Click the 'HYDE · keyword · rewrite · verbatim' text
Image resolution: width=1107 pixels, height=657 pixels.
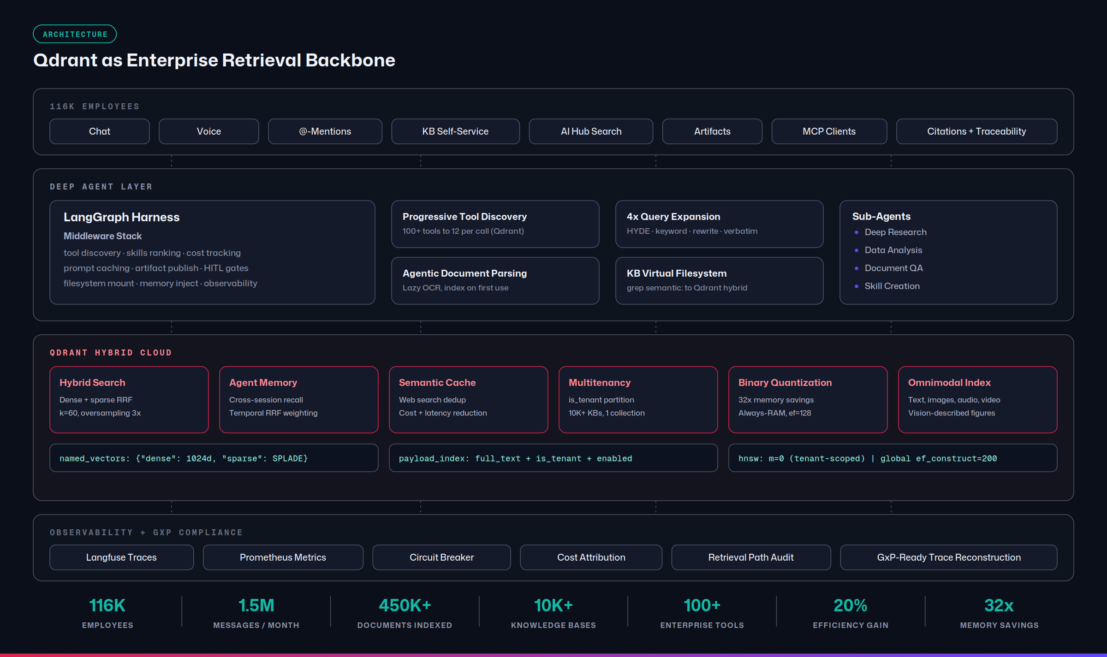[x=692, y=231]
